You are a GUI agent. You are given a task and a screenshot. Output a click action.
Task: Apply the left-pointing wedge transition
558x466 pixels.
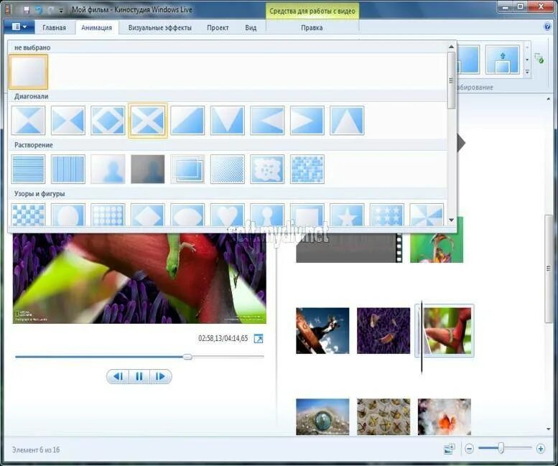coord(267,121)
